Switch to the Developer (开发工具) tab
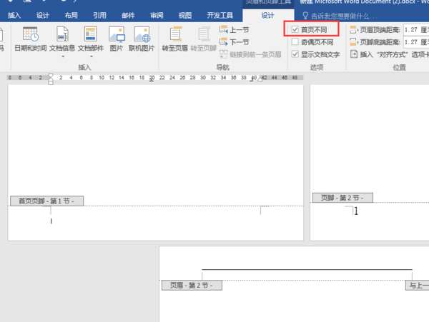Image resolution: width=429 pixels, height=322 pixels. point(220,16)
